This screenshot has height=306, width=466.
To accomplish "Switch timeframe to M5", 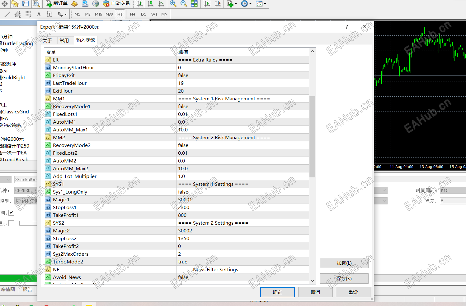I will (88, 14).
